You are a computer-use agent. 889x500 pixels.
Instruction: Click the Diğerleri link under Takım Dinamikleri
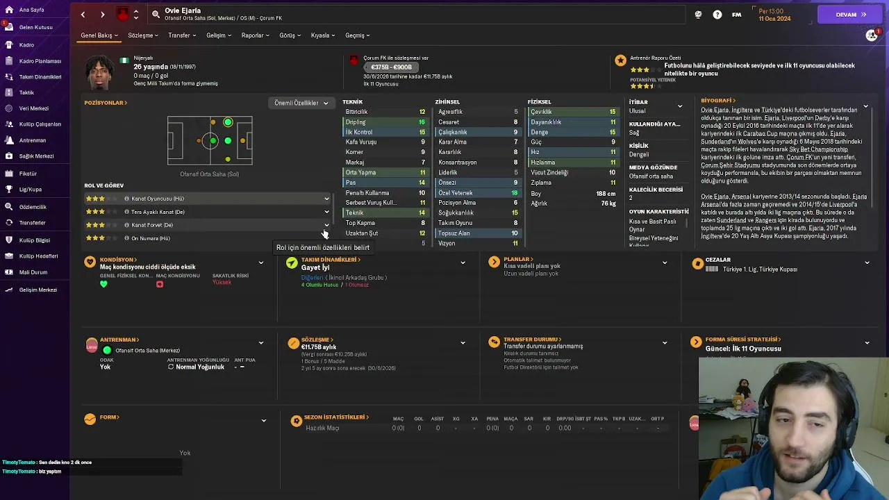click(x=313, y=278)
